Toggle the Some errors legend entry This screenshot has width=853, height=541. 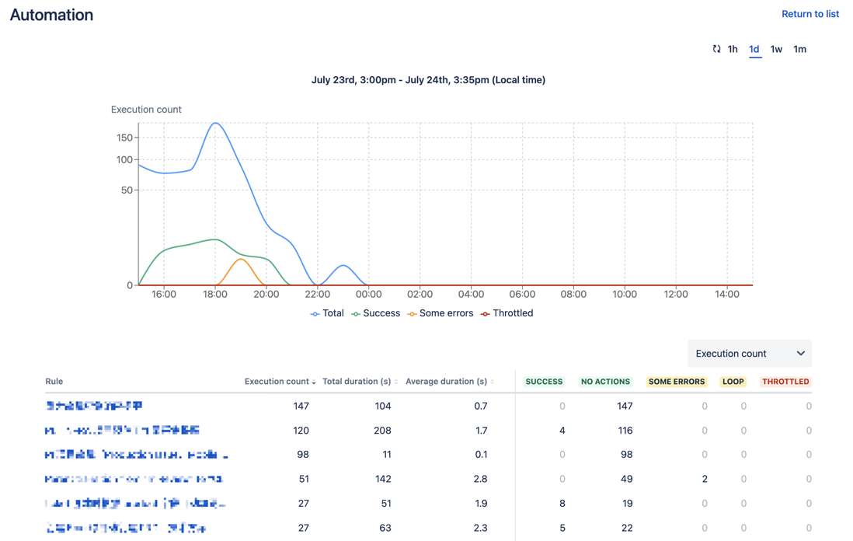pos(440,313)
